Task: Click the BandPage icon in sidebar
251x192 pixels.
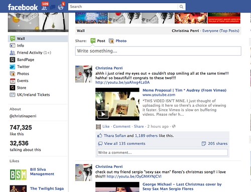Action: click(x=13, y=60)
